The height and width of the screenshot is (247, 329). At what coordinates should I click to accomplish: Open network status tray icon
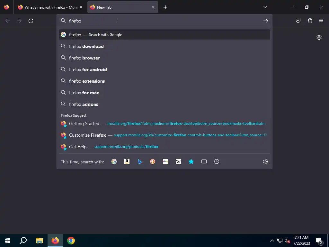(x=280, y=241)
